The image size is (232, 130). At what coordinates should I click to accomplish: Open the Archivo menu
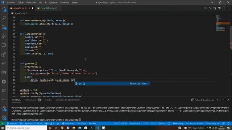coord(11,3)
